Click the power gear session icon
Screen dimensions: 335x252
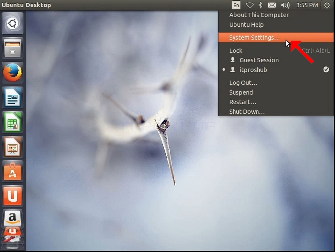(327, 5)
